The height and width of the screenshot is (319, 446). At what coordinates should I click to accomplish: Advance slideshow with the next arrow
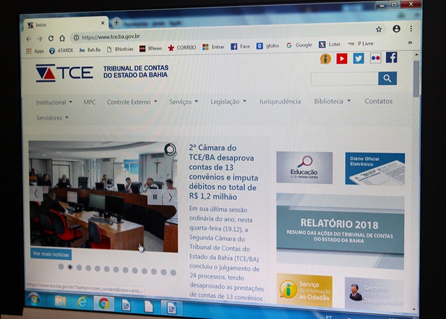(x=169, y=196)
